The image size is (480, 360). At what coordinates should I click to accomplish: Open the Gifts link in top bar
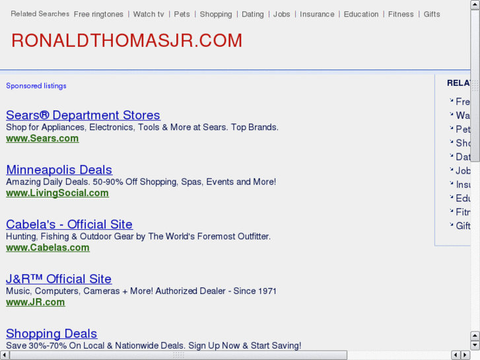point(432,15)
